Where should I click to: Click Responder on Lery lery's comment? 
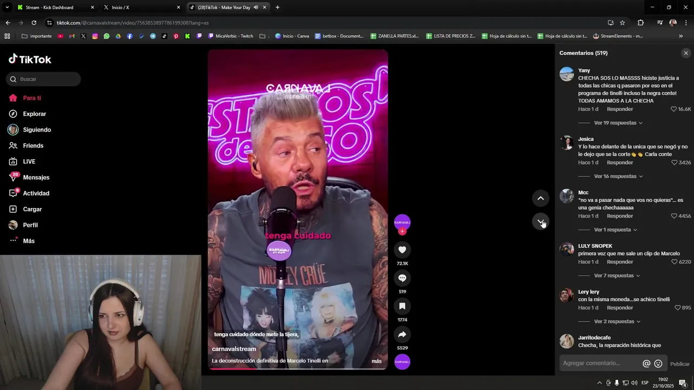[620, 308]
